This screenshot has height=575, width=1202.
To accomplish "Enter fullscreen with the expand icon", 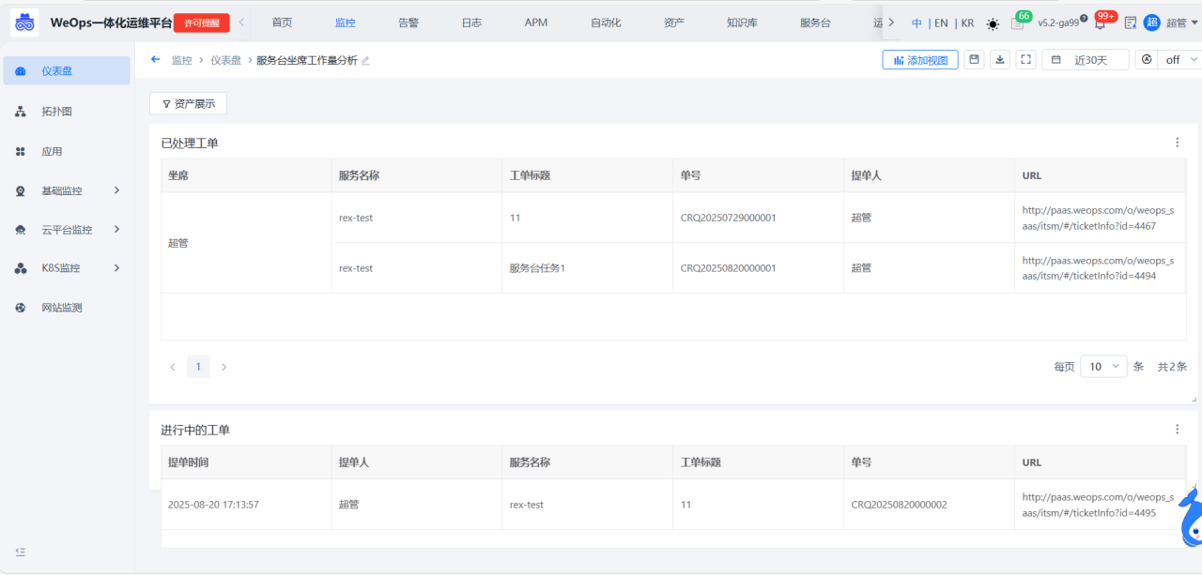I will point(1026,60).
